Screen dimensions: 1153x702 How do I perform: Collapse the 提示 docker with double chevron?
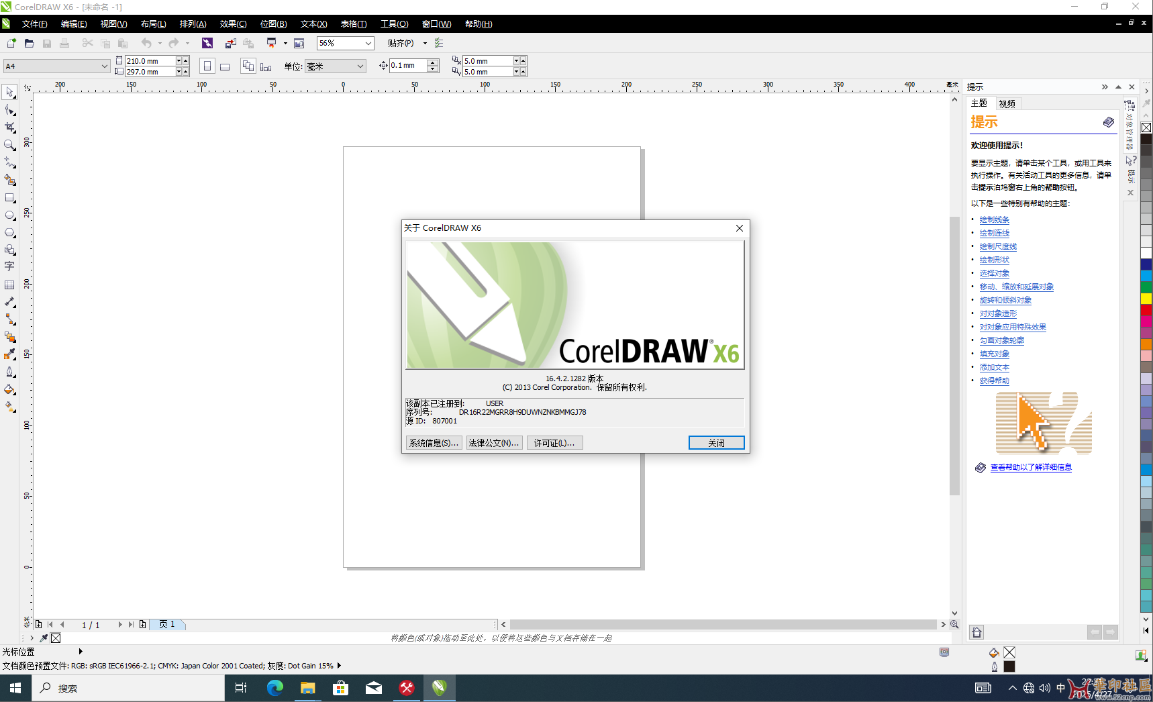(x=1105, y=87)
